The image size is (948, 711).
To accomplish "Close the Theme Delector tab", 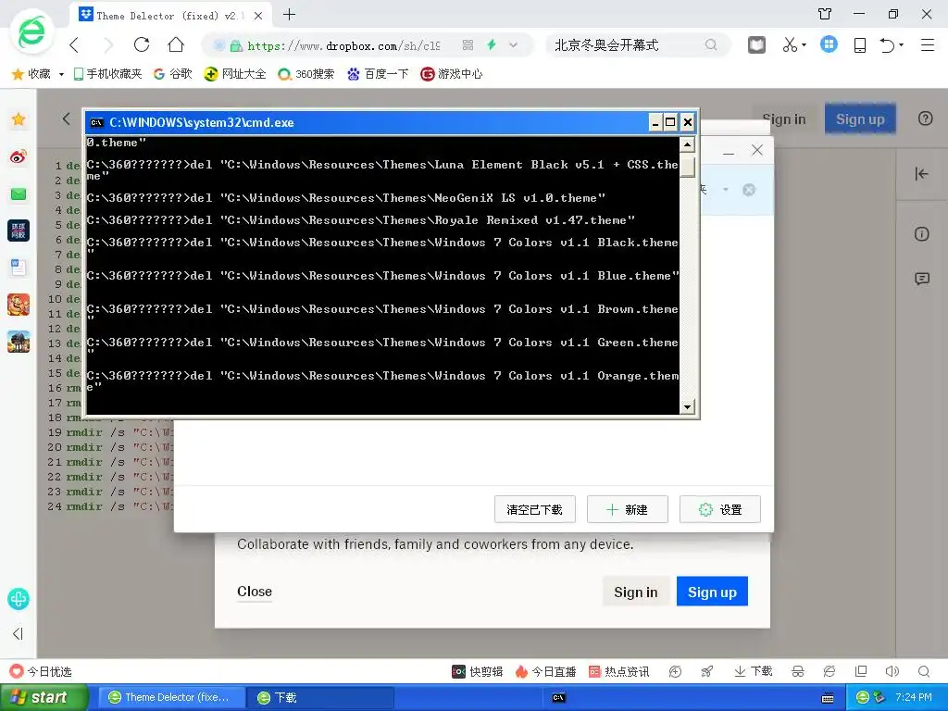I will tap(258, 16).
